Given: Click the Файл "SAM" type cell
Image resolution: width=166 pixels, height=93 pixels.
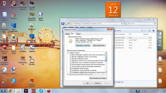Looking at the screenshot, I should pos(133,40).
